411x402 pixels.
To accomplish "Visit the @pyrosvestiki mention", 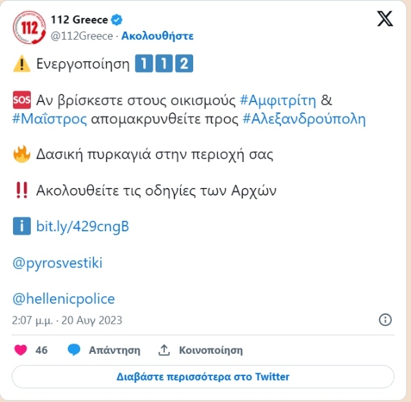I will (58, 263).
